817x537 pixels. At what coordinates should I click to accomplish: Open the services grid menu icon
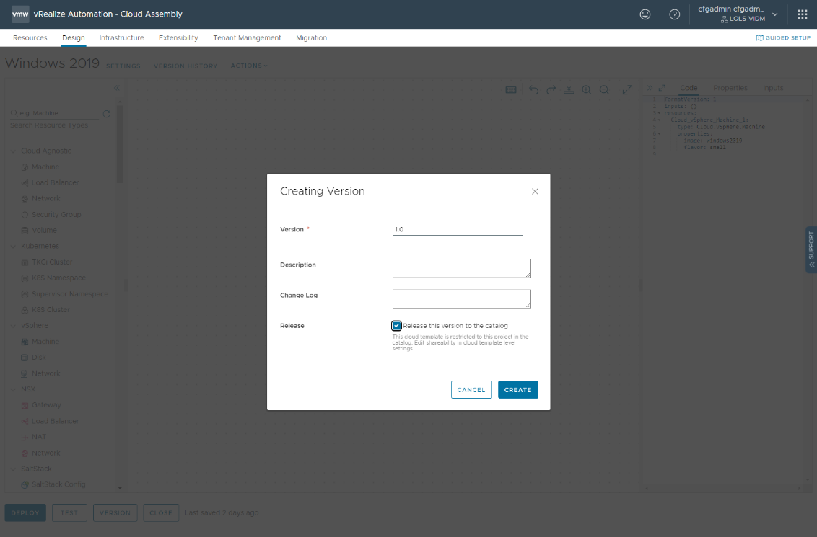(803, 14)
